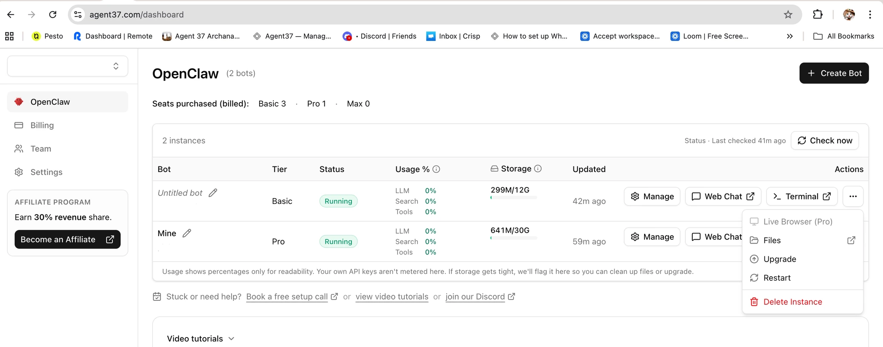Screen dimensions: 883x347
Task: Go back using browser back arrow
Action: [x=11, y=15]
